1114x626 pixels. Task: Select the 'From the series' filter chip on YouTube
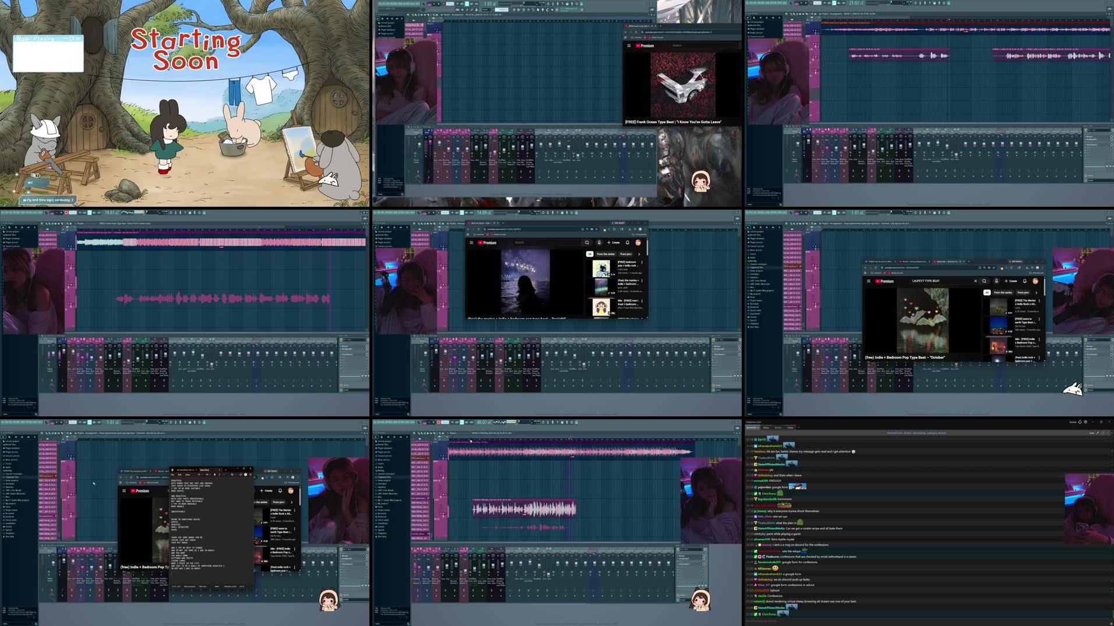tap(606, 254)
